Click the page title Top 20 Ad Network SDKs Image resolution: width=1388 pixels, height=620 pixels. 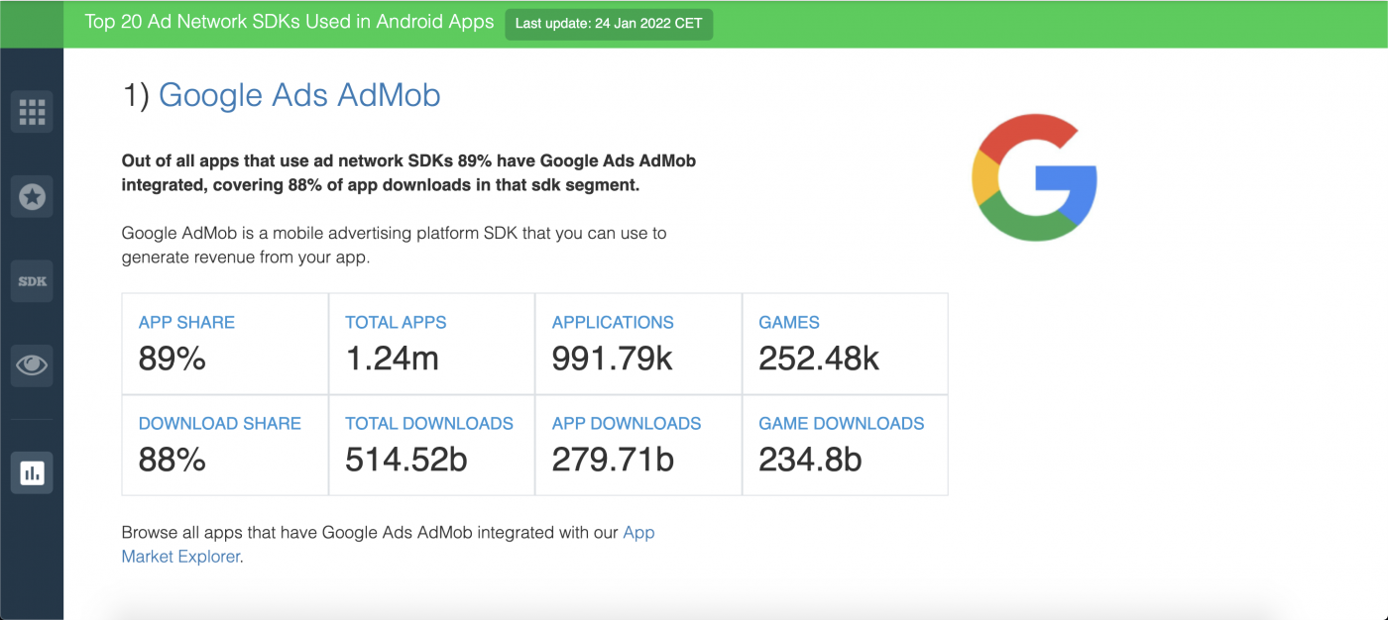289,22
